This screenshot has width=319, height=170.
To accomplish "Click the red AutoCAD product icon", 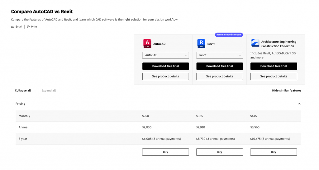I will coord(147,44).
